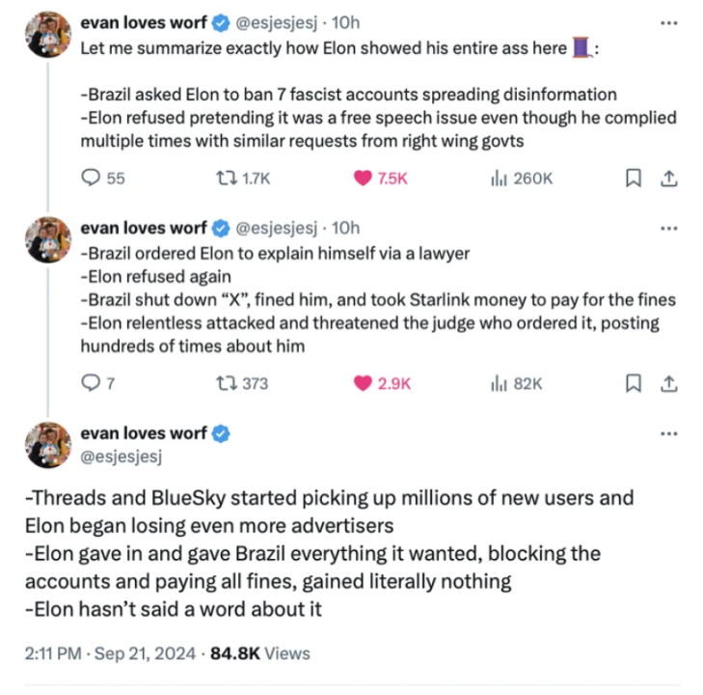Repost the first tweet with 1.7K reposts
Image resolution: width=703 pixels, height=695 pixels.
click(233, 178)
